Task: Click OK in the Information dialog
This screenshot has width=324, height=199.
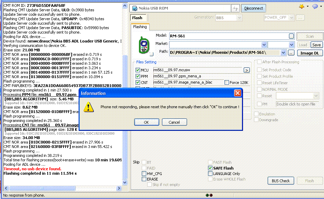Action: tap(147, 122)
